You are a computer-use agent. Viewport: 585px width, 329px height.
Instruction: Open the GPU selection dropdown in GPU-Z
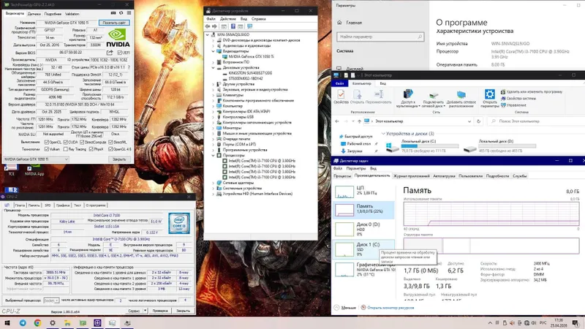(x=36, y=159)
